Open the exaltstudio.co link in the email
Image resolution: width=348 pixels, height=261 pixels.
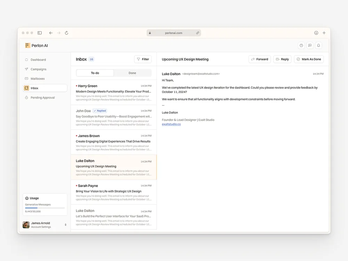tap(171, 124)
